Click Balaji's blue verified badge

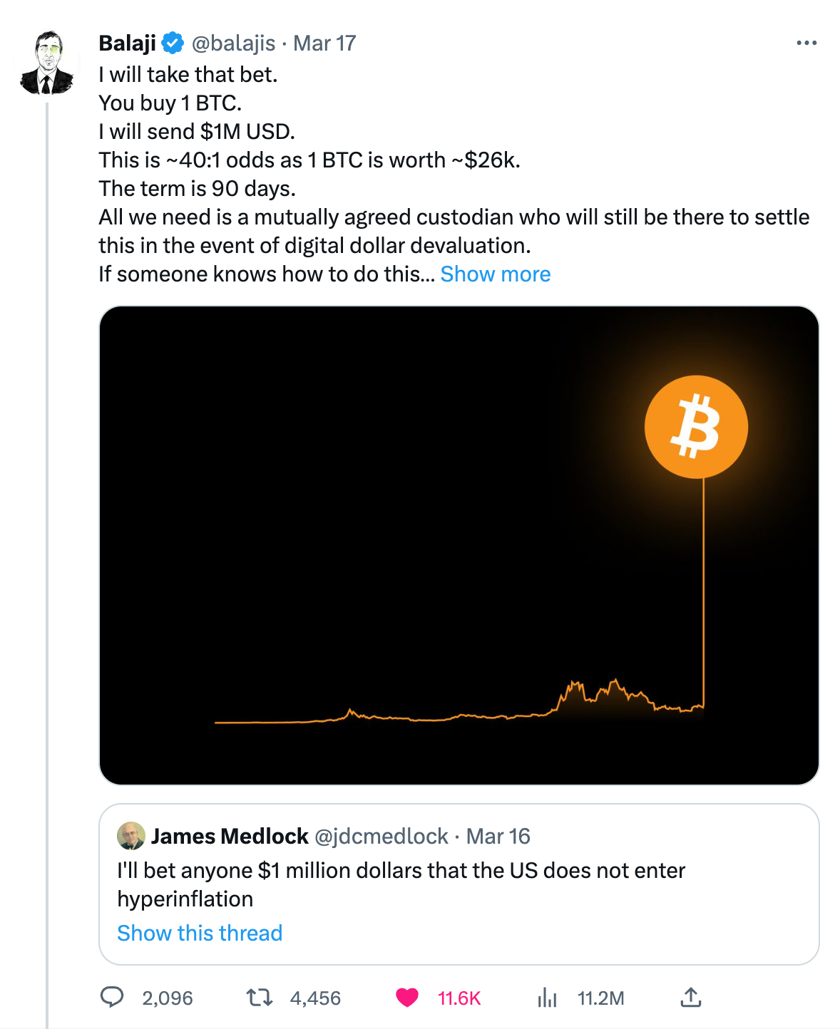point(173,43)
